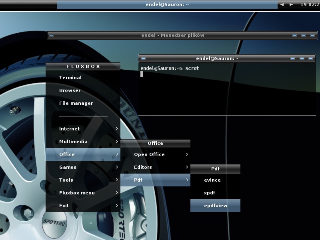320x240 pixels.
Task: Expand the Tools submenu
Action: [x=83, y=180]
